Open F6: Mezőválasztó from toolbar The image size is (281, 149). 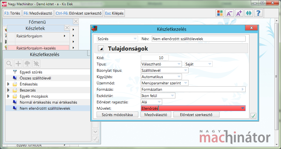[x=38, y=13]
